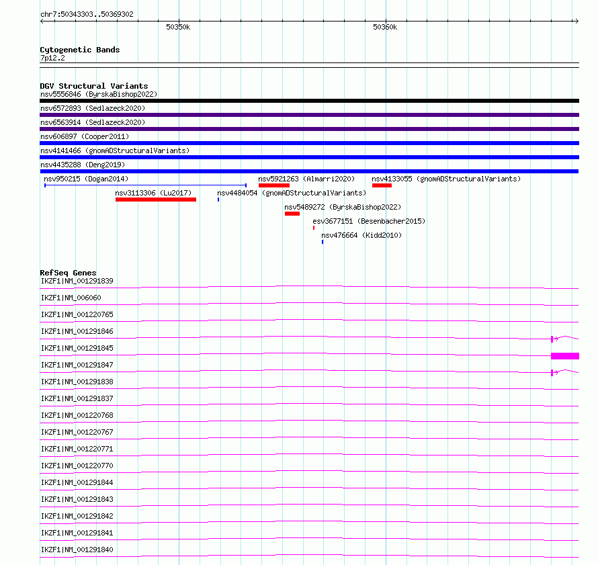
Task: Click the Cytogenetic Bands track title
Action: (80, 50)
